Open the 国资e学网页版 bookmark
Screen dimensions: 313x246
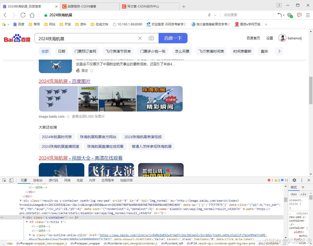point(248,24)
